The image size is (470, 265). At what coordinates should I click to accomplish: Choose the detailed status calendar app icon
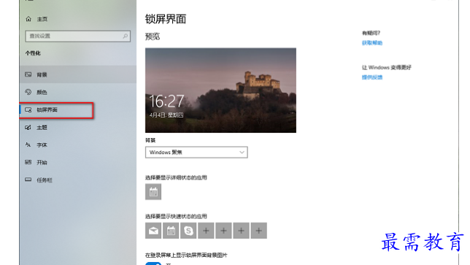pyautogui.click(x=153, y=191)
